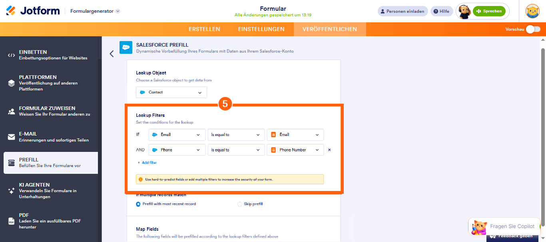Image resolution: width=546 pixels, height=242 pixels.
Task: Click the KI Agenten sparkle icon
Action: coord(12,191)
